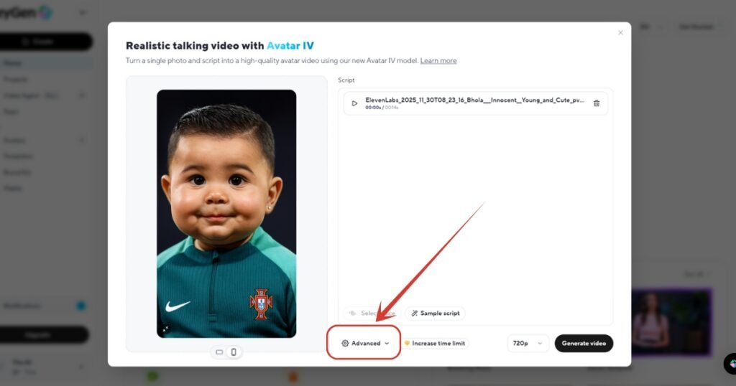Open the 720p resolution dropdown
736x386 pixels.
coord(528,344)
